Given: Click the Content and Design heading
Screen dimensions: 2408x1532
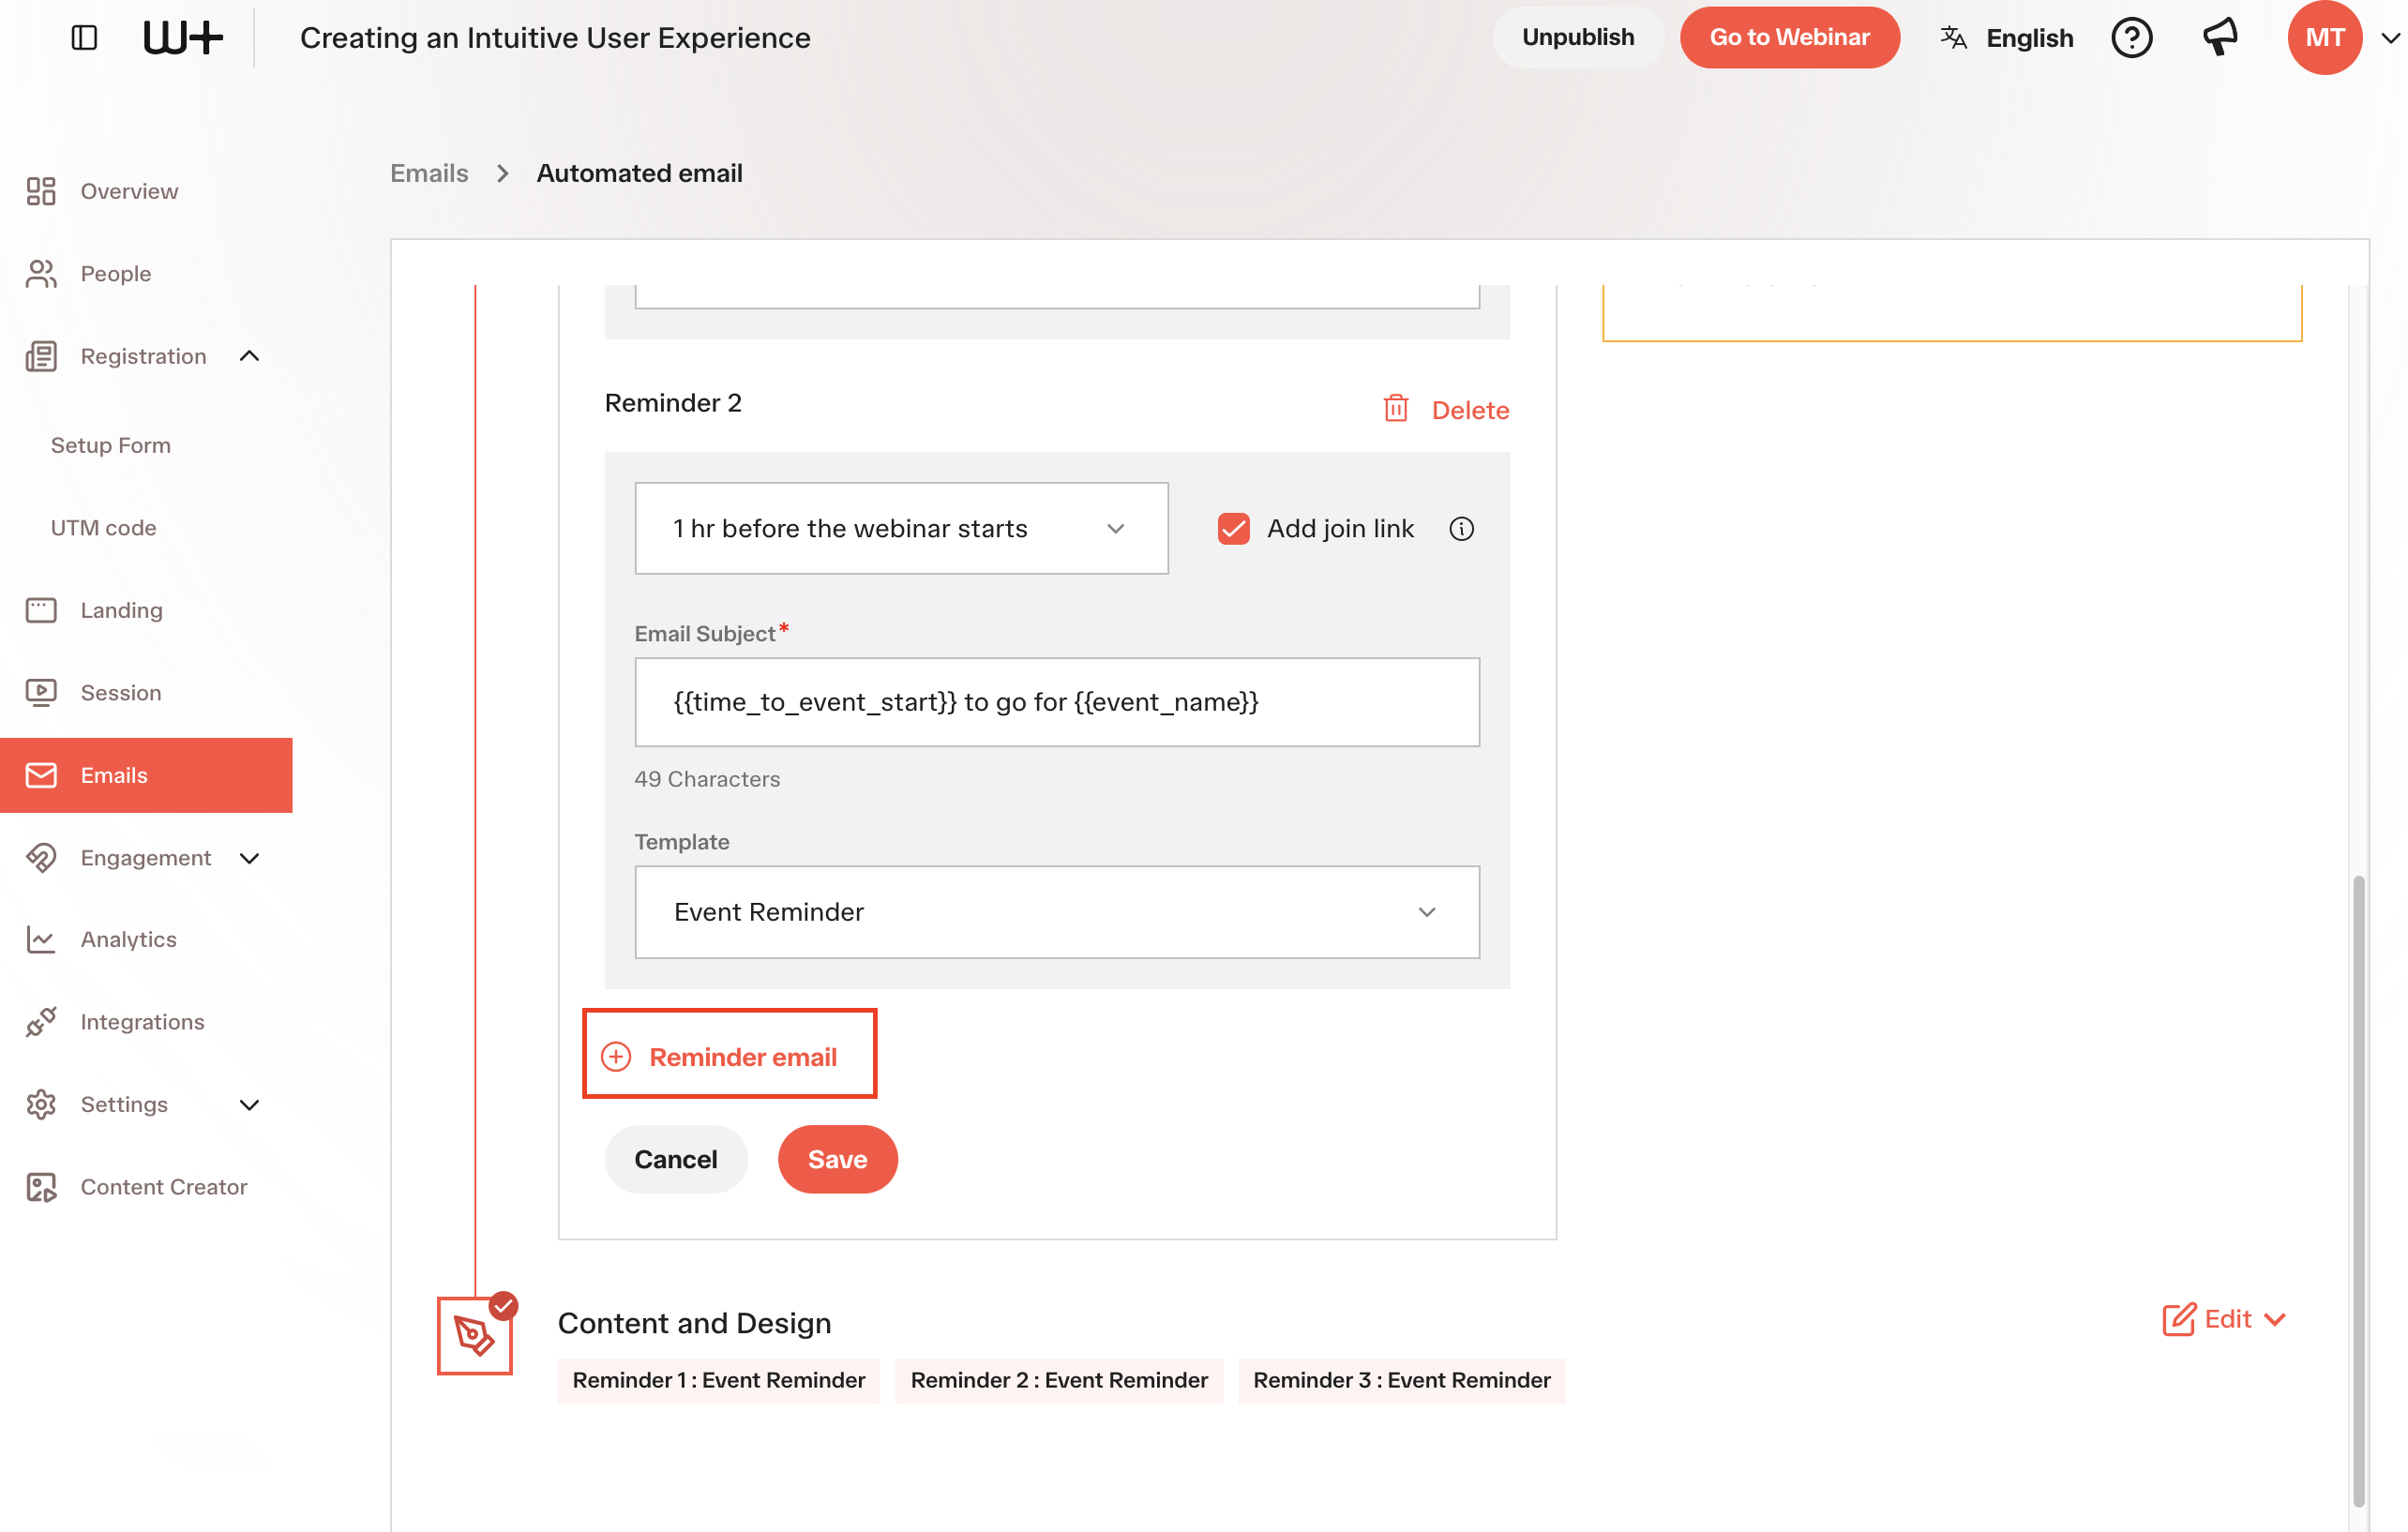Looking at the screenshot, I should (694, 1323).
